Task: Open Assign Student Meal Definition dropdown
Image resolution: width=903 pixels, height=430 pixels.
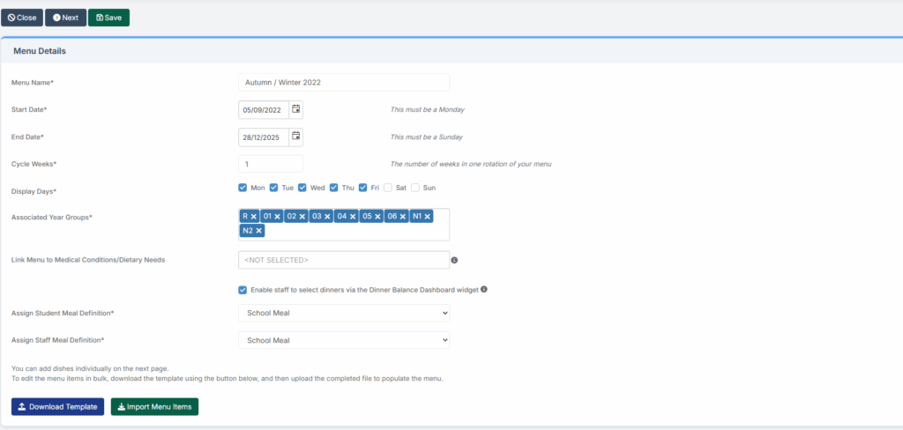Action: pos(344,313)
